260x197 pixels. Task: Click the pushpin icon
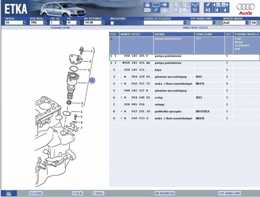click(x=208, y=5)
